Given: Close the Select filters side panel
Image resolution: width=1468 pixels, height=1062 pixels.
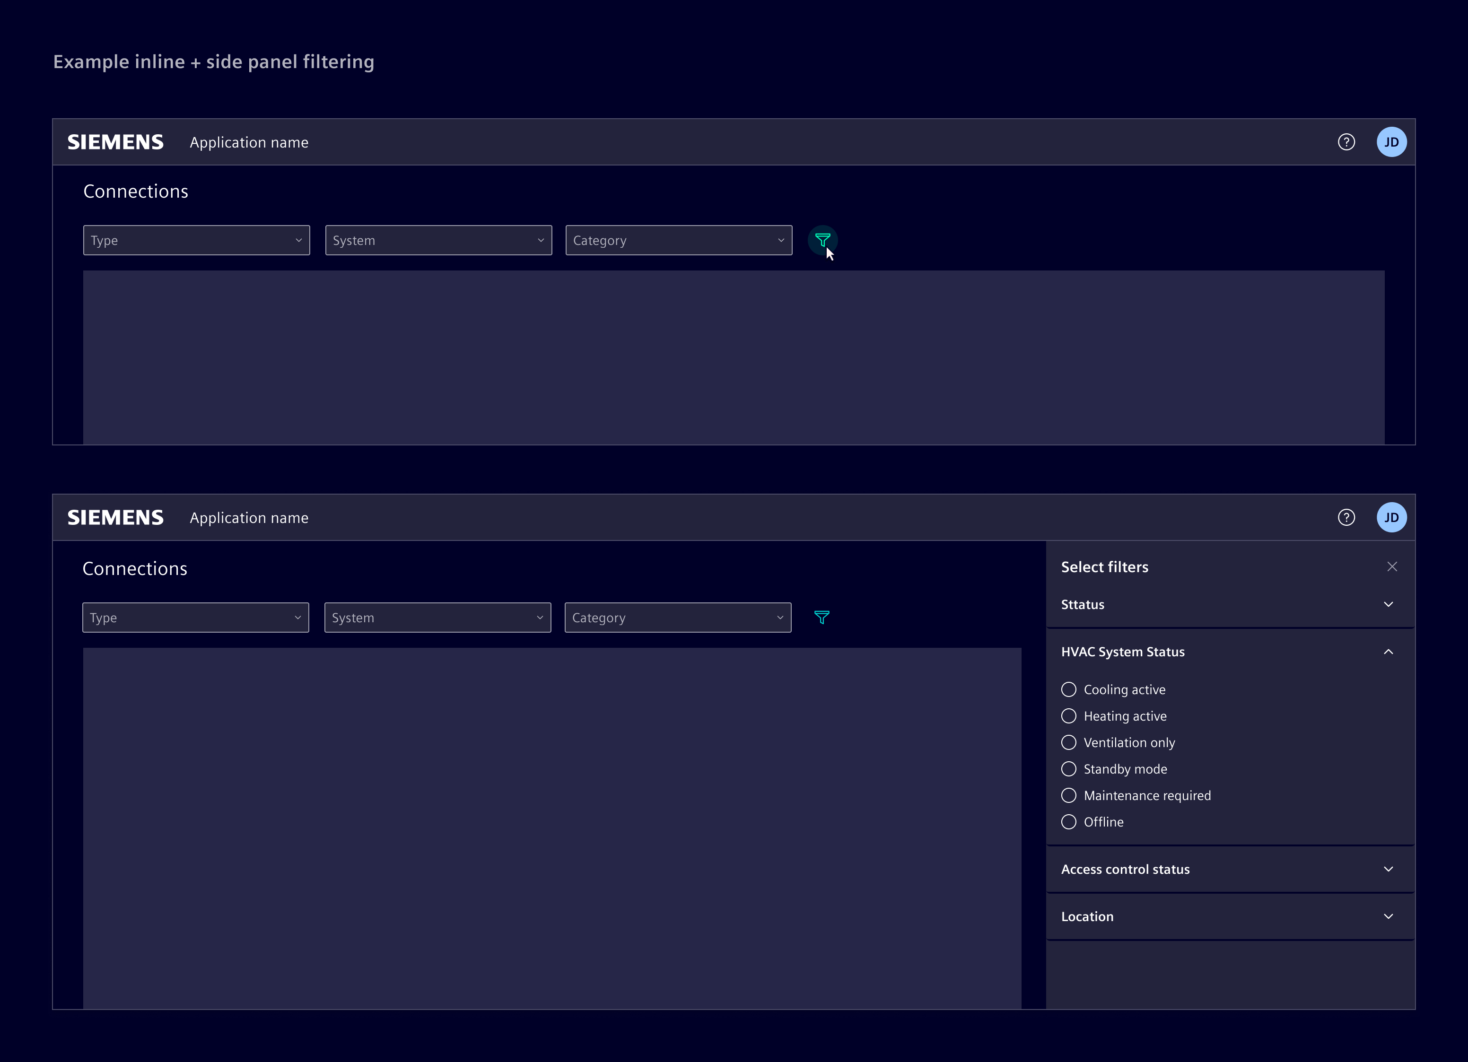Looking at the screenshot, I should pyautogui.click(x=1392, y=566).
